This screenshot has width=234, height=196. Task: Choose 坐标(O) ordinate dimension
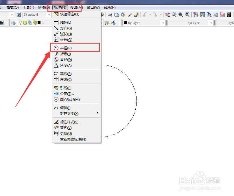point(77,40)
